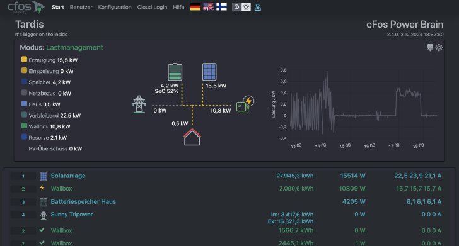Click the cFos logo
This screenshot has width=459, height=246.
(x=26, y=7)
